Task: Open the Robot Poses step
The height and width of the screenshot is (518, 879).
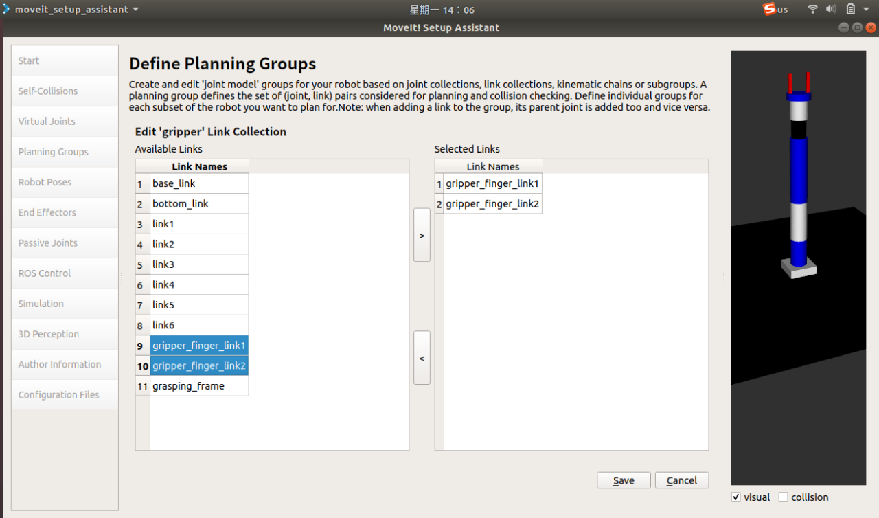Action: pyautogui.click(x=65, y=182)
